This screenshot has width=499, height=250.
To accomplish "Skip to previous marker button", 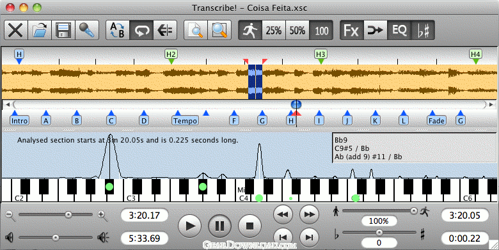I will (283, 237).
